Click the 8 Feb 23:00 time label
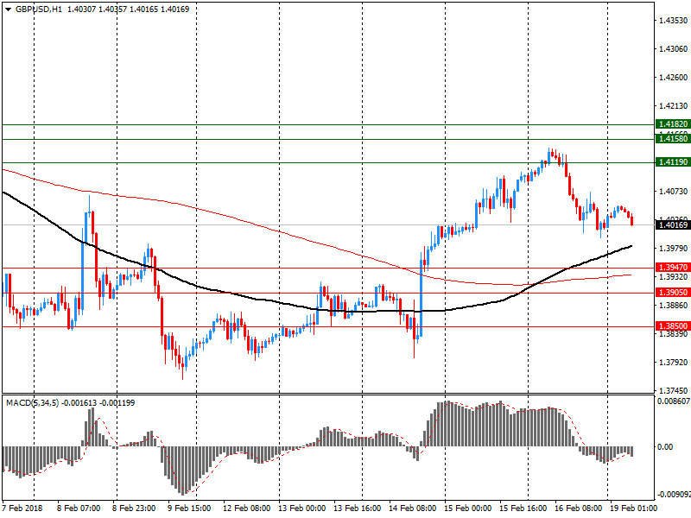 click(134, 509)
